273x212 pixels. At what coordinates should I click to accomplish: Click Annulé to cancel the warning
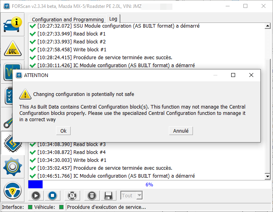pos(181,131)
